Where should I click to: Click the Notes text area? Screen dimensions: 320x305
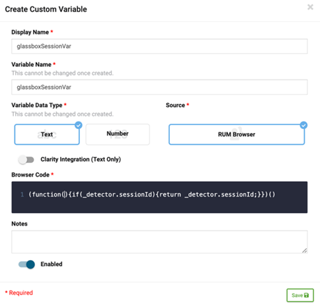(x=159, y=241)
